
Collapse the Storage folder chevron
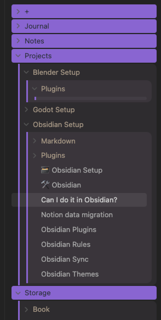coord(18,293)
